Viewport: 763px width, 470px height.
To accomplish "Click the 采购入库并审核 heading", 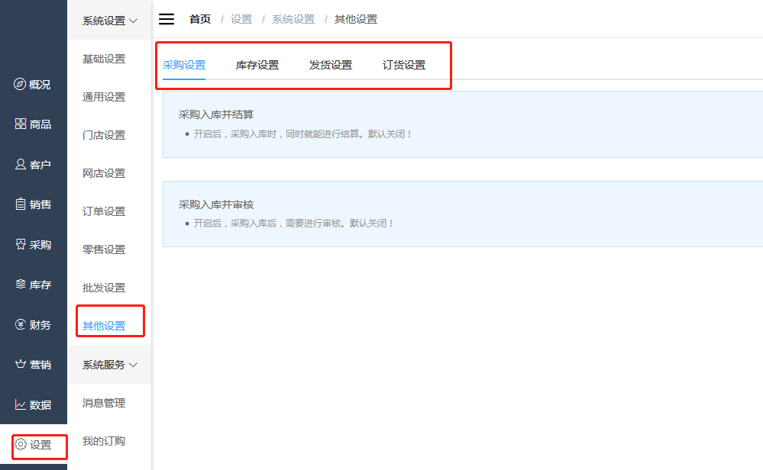I will click(x=216, y=204).
